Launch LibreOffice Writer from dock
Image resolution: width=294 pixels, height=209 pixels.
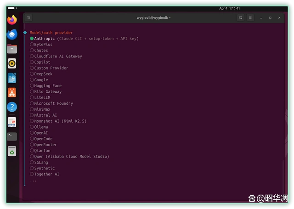(12, 78)
